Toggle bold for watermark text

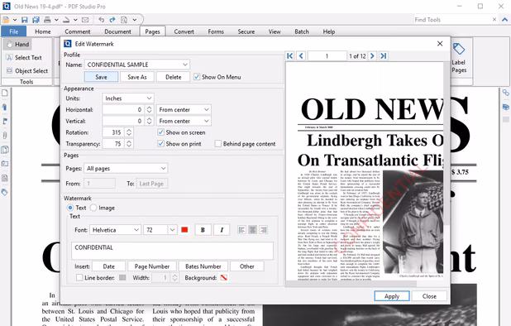point(203,230)
